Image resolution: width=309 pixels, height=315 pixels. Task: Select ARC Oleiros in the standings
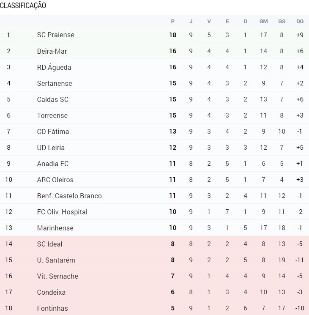click(55, 180)
